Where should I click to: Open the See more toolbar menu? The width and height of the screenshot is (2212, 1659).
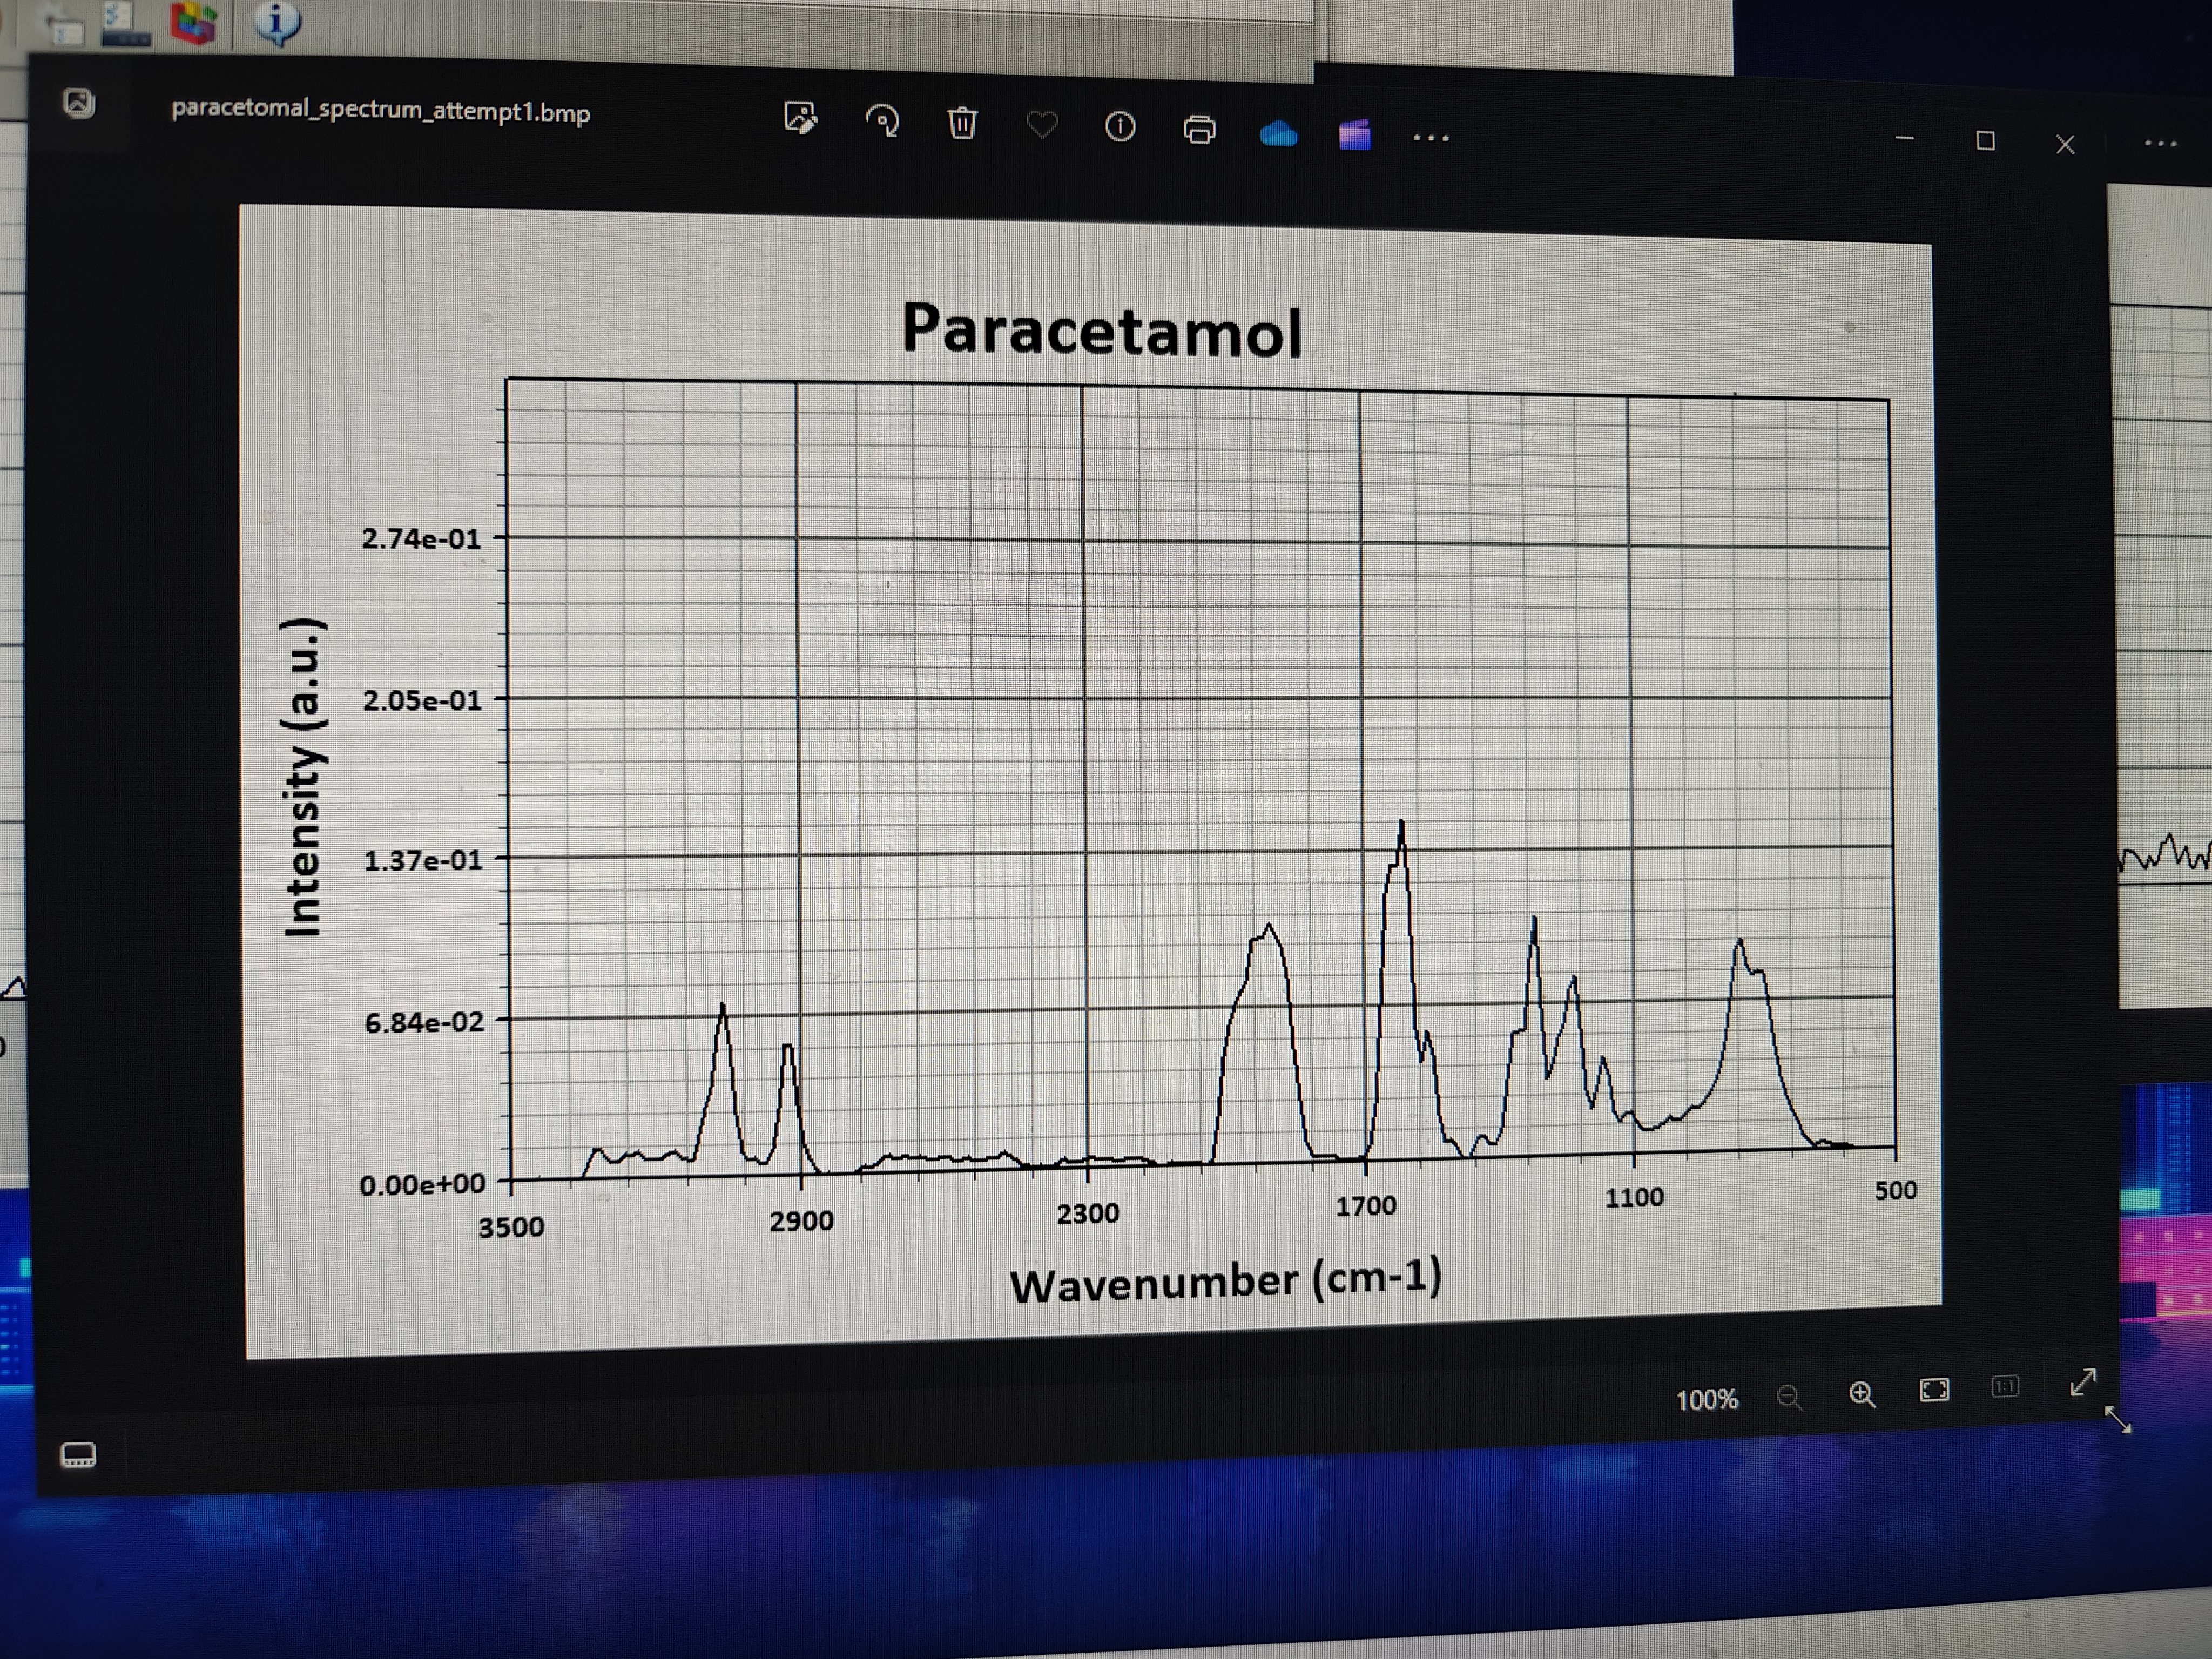coord(1431,138)
